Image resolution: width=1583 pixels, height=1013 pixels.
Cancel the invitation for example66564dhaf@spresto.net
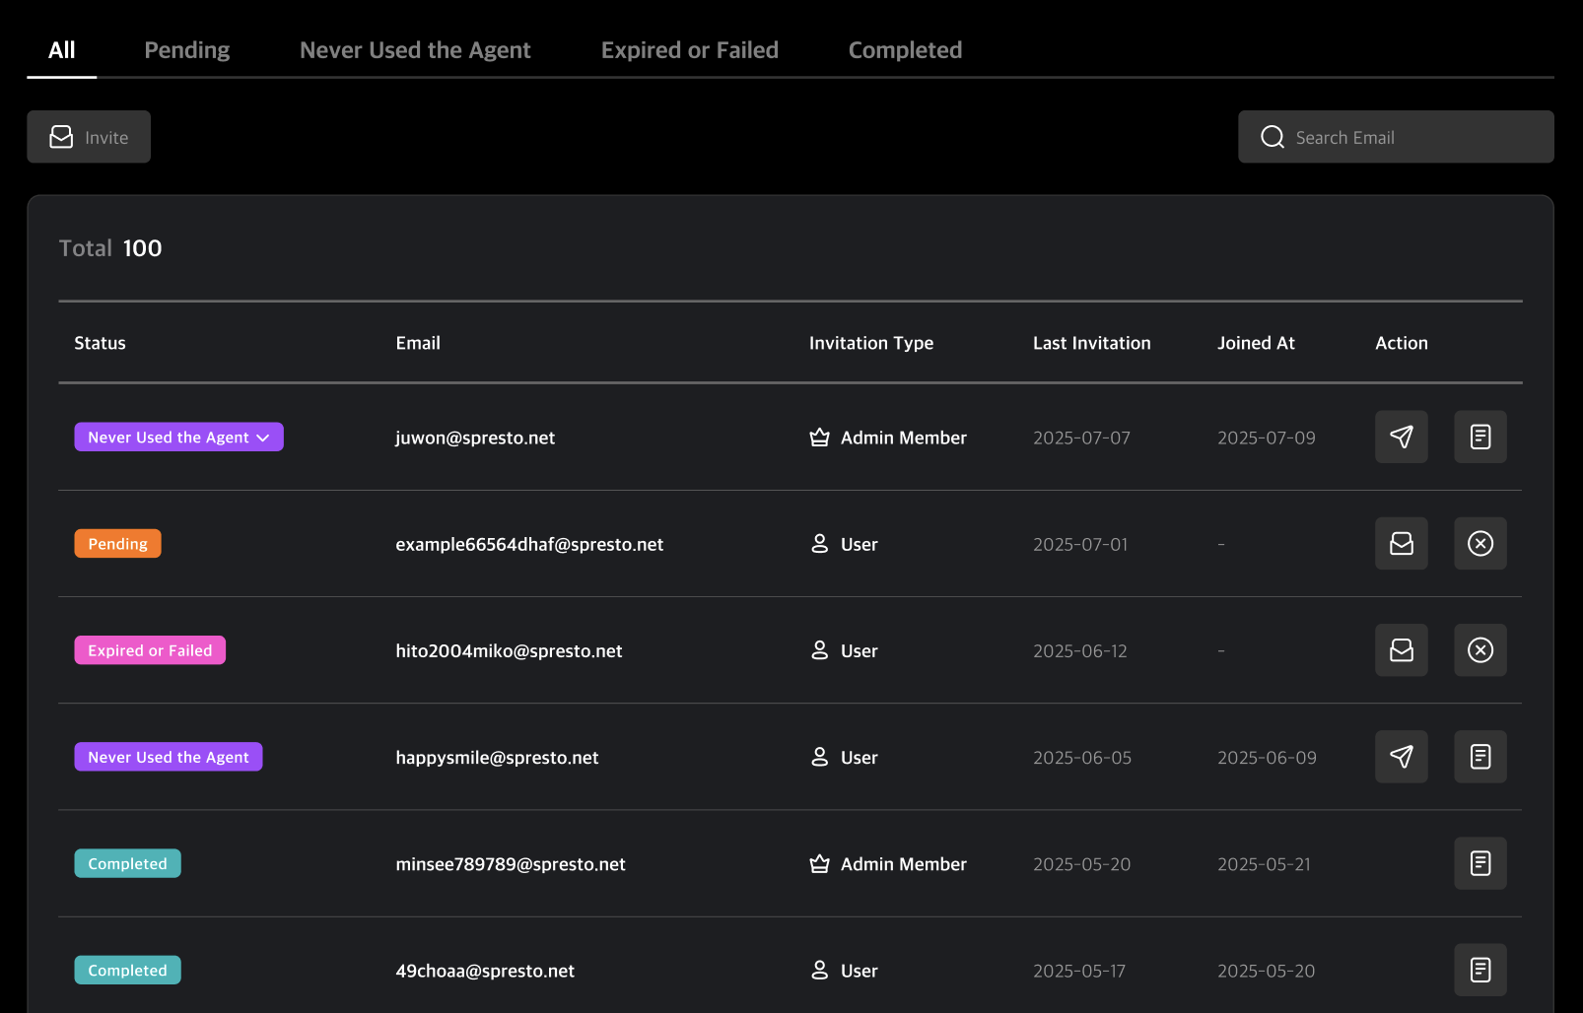[x=1480, y=544]
